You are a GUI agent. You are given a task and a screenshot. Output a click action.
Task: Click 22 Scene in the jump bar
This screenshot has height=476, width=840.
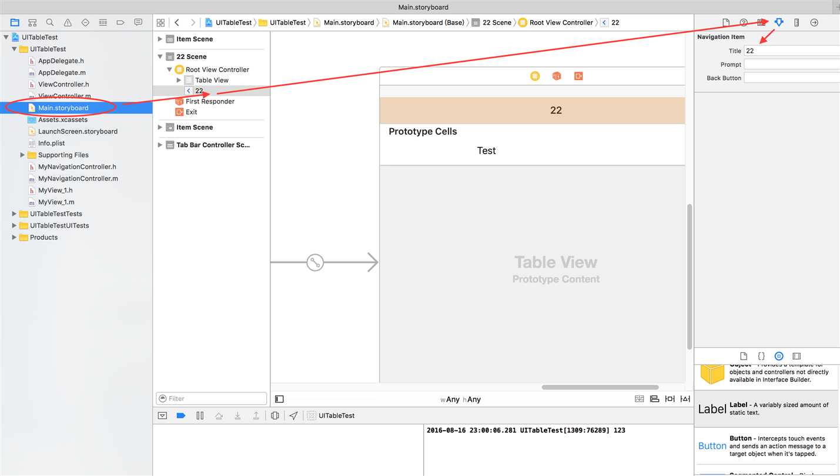tap(492, 22)
